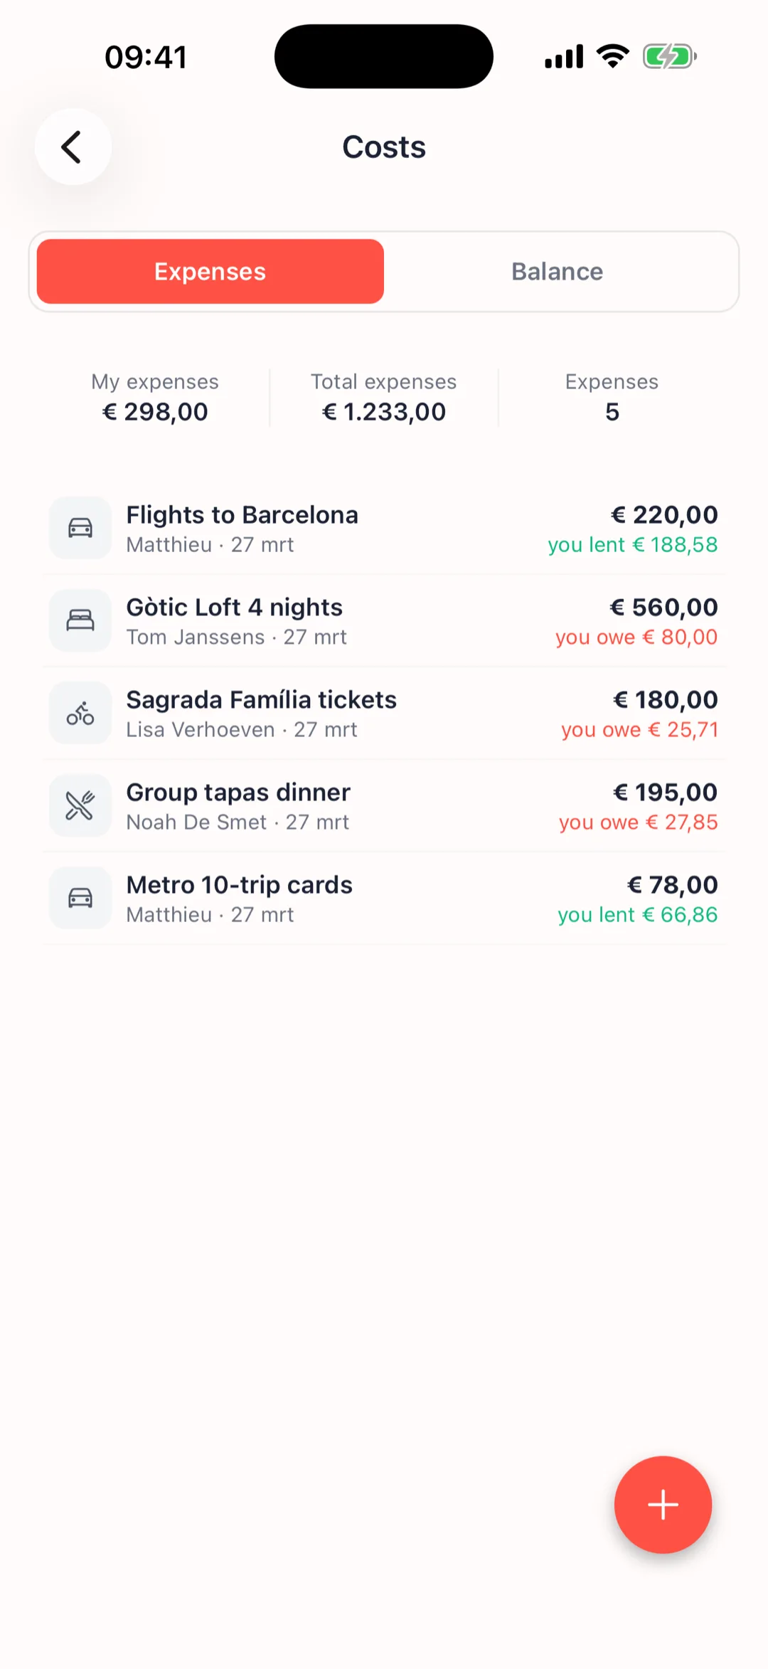Viewport: 768px width, 1669px height.
Task: Tap the Total expenses € 1.233,00 summary
Action: click(x=384, y=398)
